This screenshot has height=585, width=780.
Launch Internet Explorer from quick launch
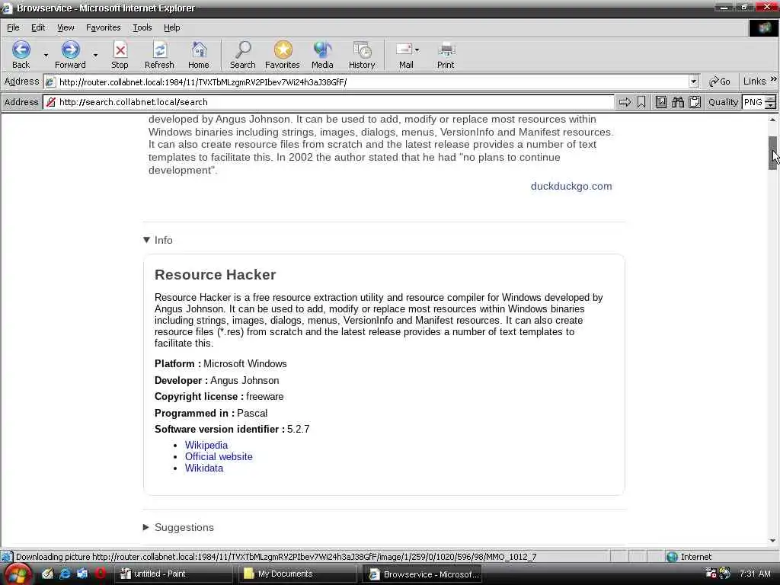pos(65,574)
